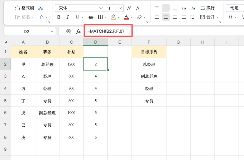Viewport: 244px width, 160px height.
Task: Toggle Strikethrough formatting
Action: click(x=91, y=17)
